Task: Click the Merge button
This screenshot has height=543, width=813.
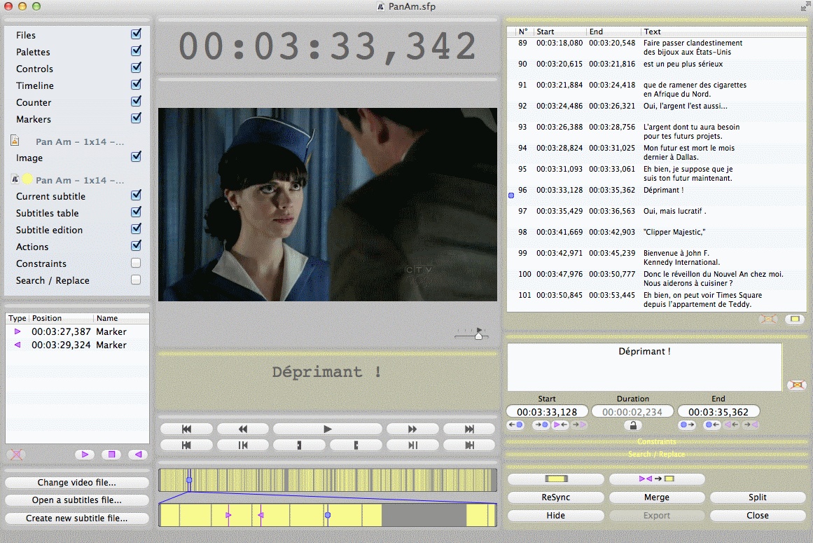Action: tap(656, 497)
